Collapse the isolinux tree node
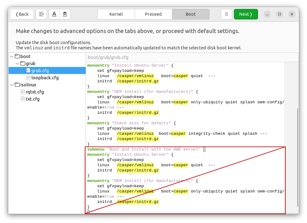307x223 pixels. [12, 85]
